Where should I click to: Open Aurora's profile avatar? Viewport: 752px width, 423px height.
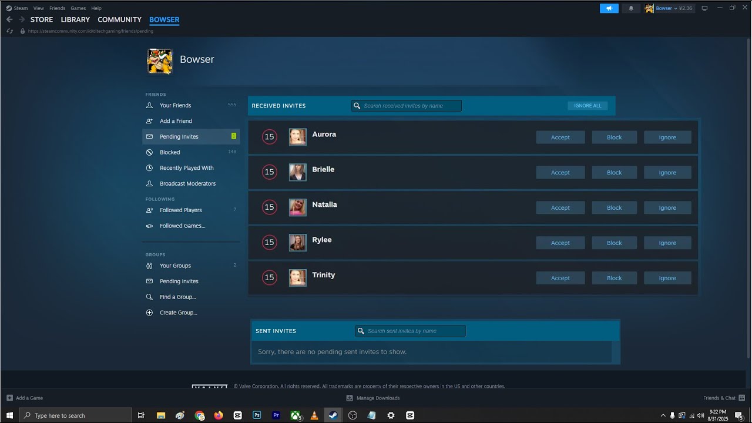(x=298, y=137)
